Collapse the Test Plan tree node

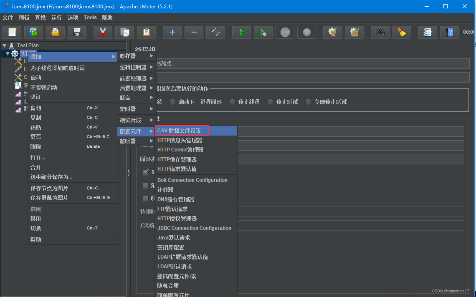[x=4, y=45]
